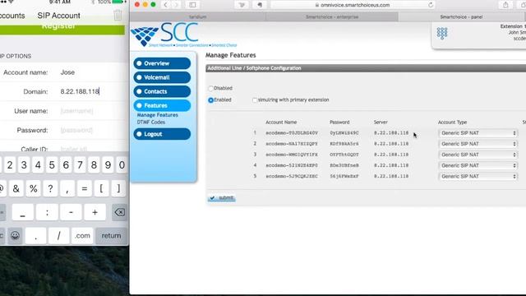Go back in Safari toolbar
Screen dimensions: 526x296
tap(165, 5)
